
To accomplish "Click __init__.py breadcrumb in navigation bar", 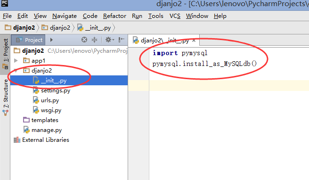I will (x=94, y=28).
